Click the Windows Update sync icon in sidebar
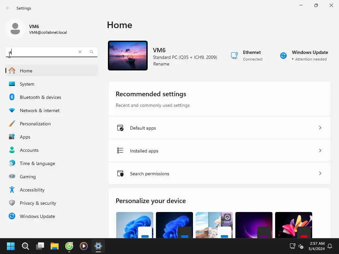 pyautogui.click(x=12, y=216)
